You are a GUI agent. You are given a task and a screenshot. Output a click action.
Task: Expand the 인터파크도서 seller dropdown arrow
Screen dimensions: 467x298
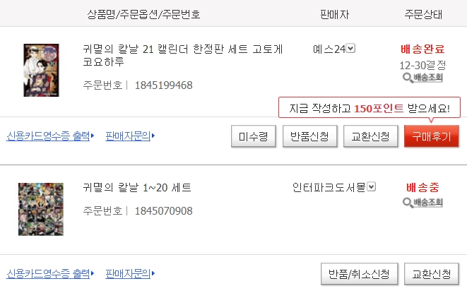[x=372, y=187]
